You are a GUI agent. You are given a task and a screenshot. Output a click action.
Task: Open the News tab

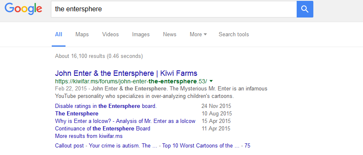click(x=170, y=35)
